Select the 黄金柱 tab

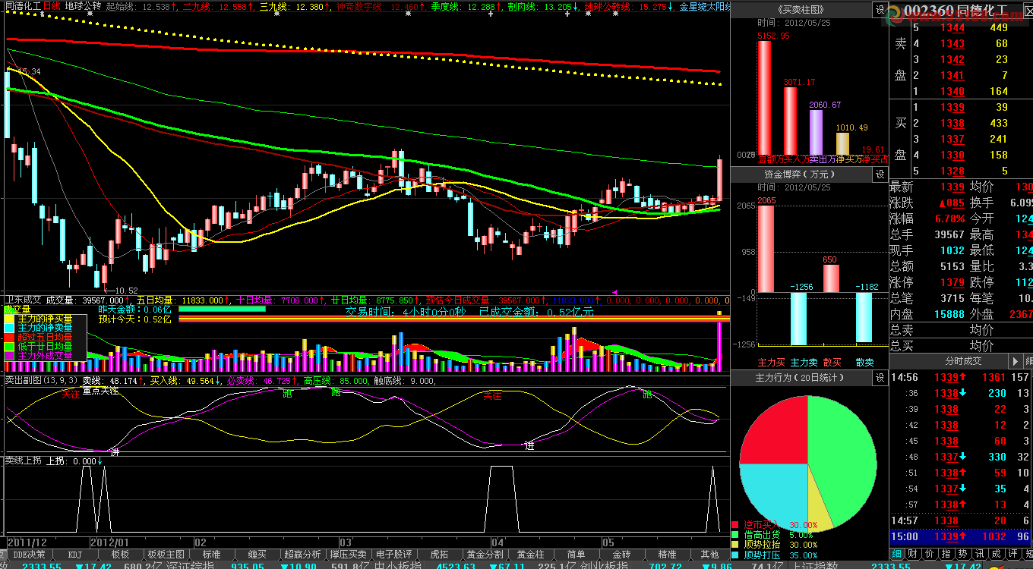coord(530,554)
